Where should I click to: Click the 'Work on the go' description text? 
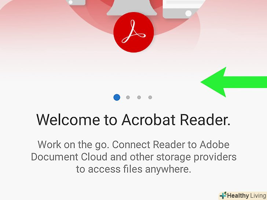133,157
